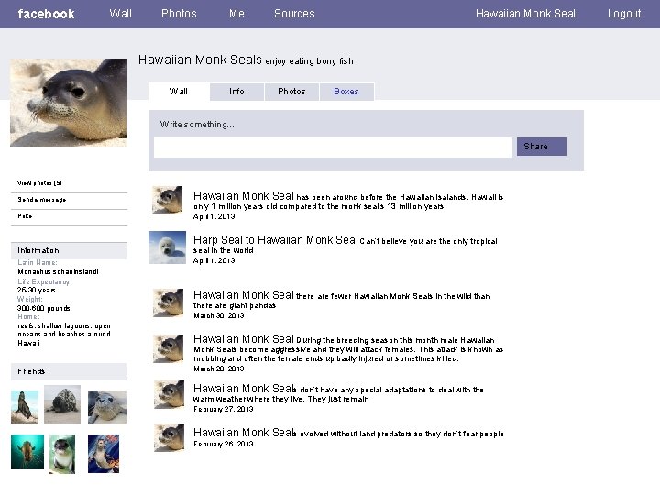The height and width of the screenshot is (495, 660).
Task: Click Send a message link
Action: click(x=41, y=200)
